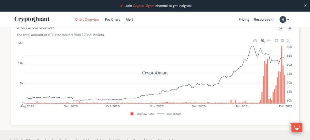Open the orange chat widget
The height and width of the screenshot is (140, 310).
click(x=297, y=127)
